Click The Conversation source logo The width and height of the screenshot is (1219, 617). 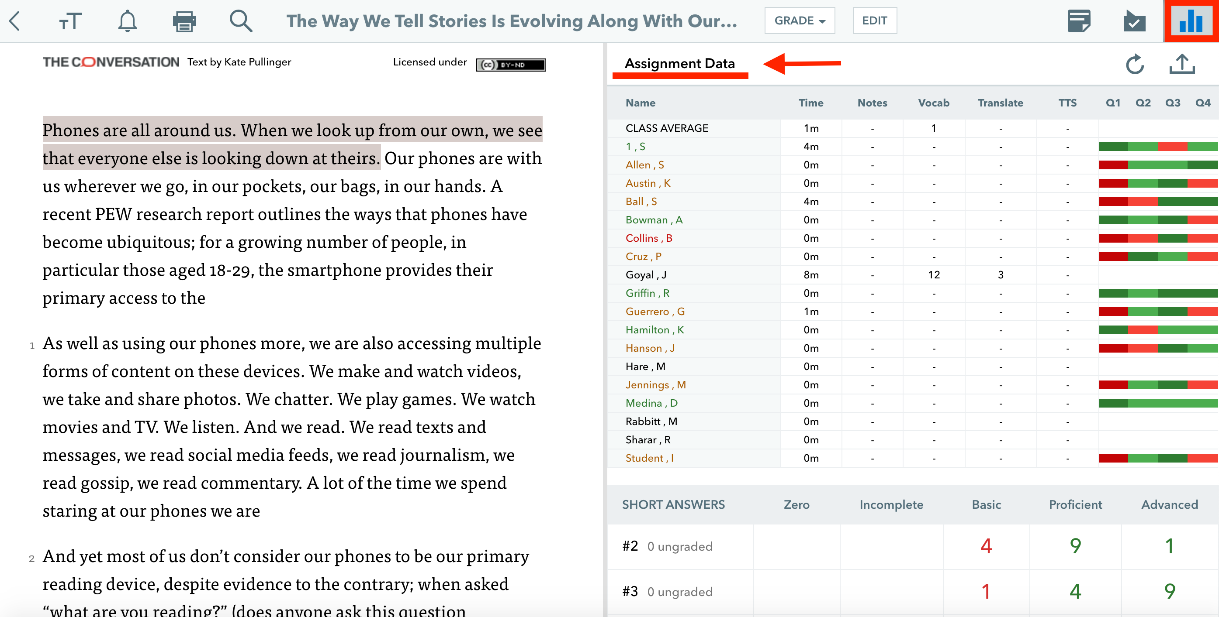pos(111,62)
